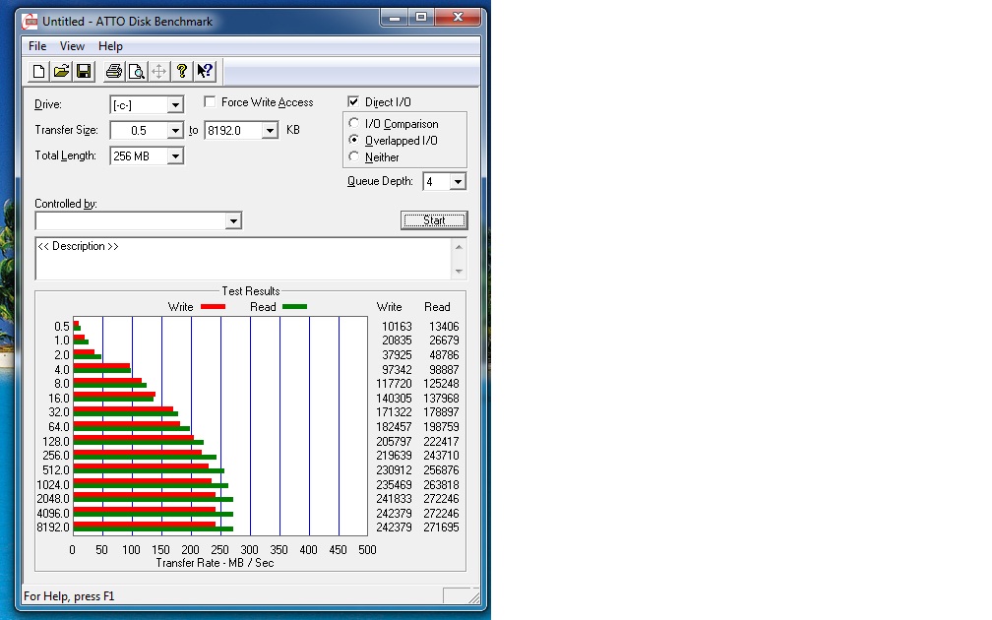Close the ATTO Disk Benchmark window
The width and height of the screenshot is (992, 620).
[x=458, y=18]
